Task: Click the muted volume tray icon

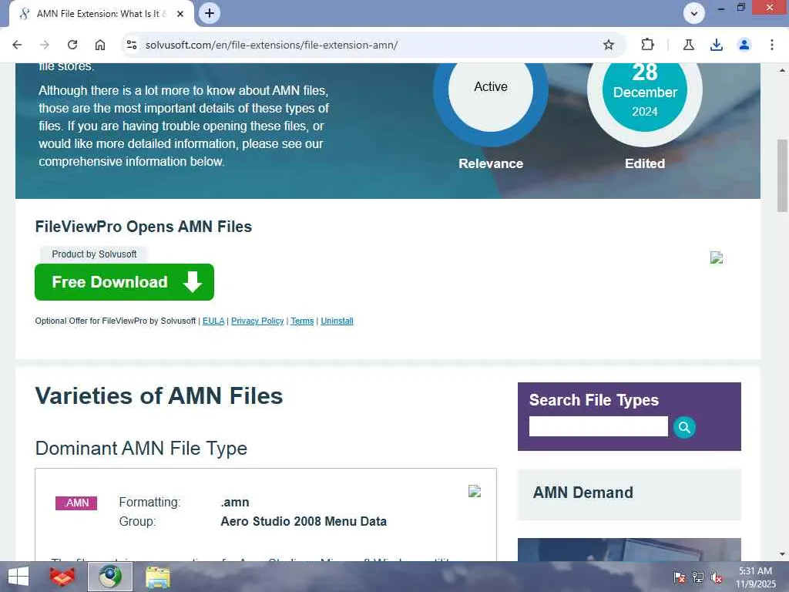Action: pos(717,577)
